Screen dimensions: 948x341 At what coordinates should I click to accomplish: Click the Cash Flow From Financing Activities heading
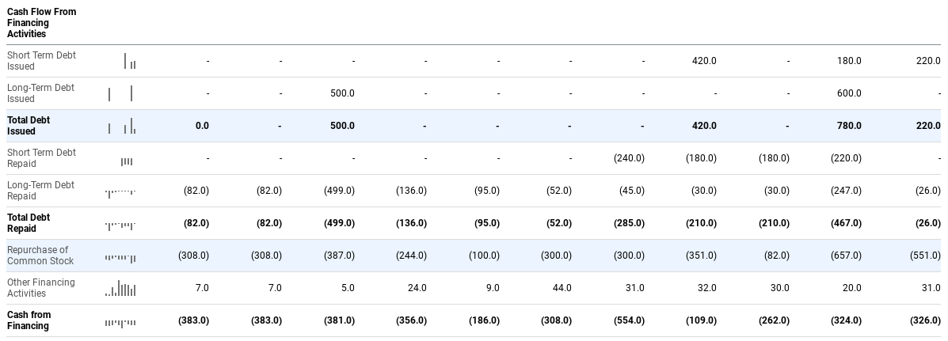click(41, 23)
